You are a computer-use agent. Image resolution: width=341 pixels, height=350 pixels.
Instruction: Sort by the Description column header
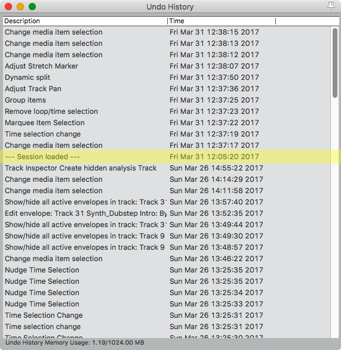click(x=85, y=21)
